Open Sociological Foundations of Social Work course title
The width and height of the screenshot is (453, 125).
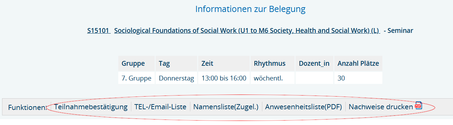click(247, 30)
